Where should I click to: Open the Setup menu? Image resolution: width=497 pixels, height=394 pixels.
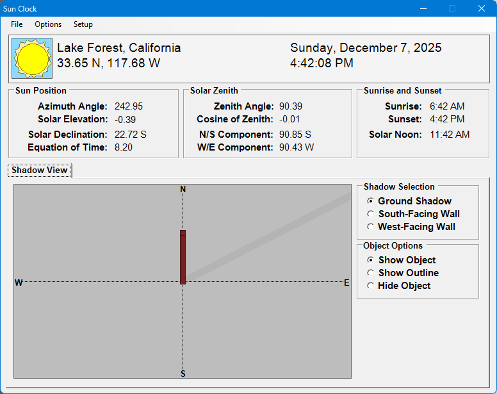coord(83,24)
